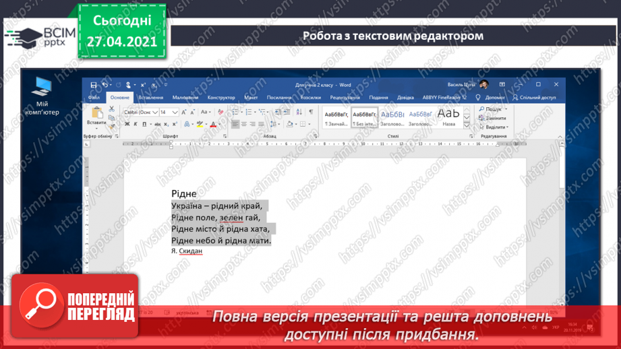Toggle bold Ж formatting
This screenshot has height=349, width=621.
tap(127, 124)
